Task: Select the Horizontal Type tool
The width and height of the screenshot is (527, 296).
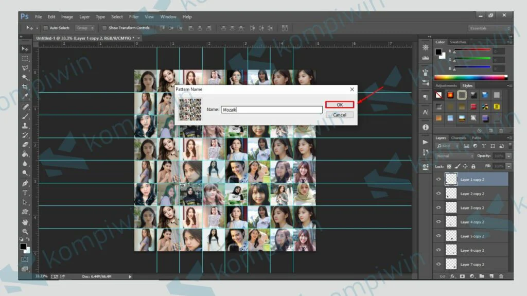Action: pyautogui.click(x=25, y=193)
